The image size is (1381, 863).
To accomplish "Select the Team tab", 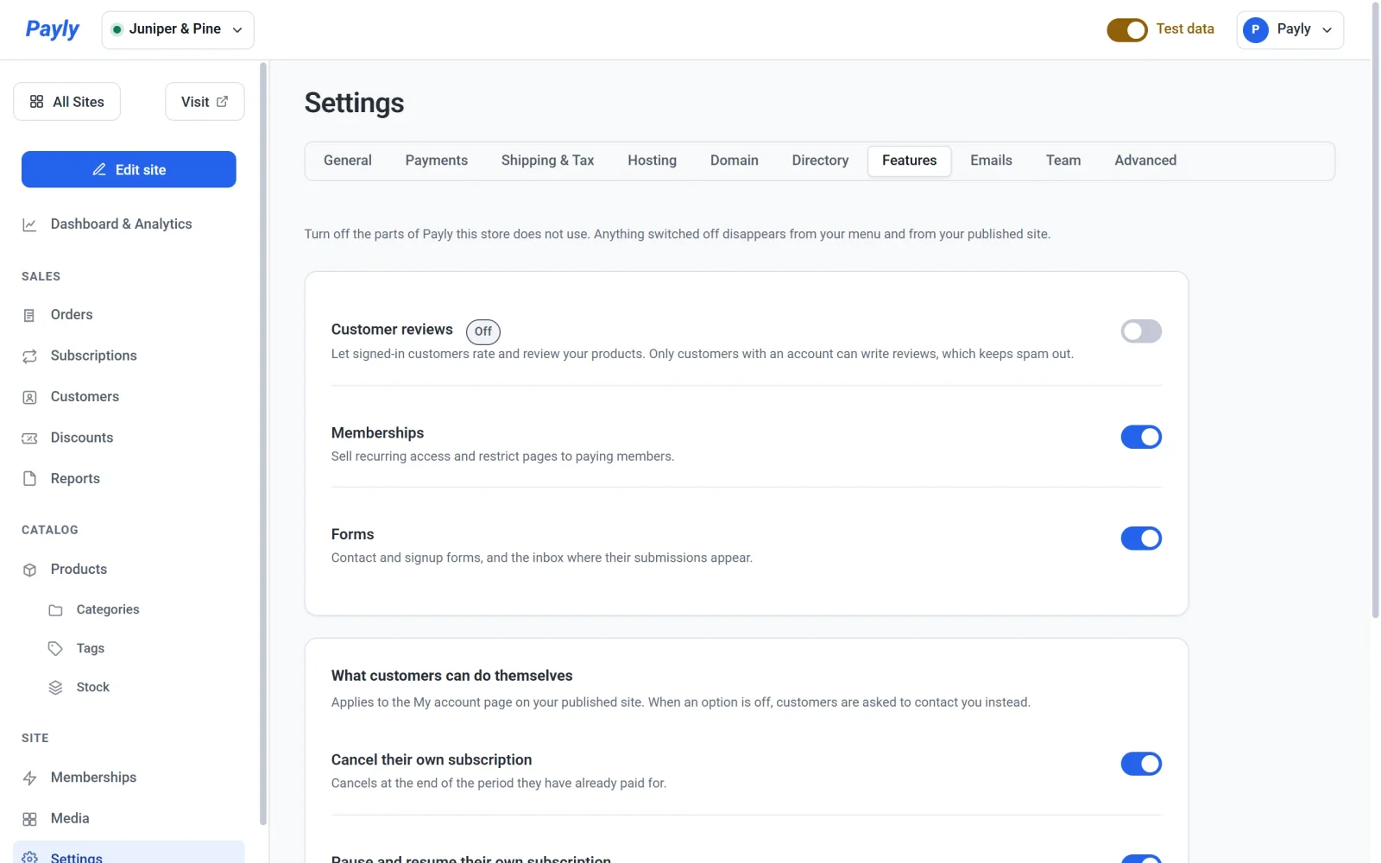I will (x=1063, y=161).
